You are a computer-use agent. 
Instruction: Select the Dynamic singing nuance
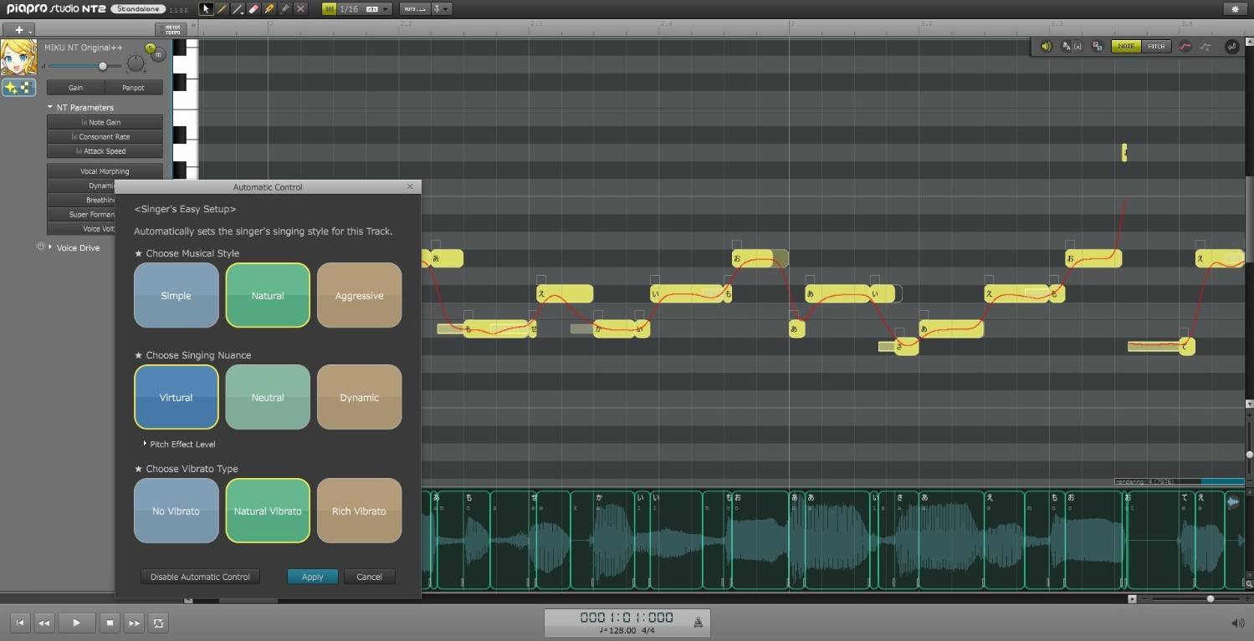[359, 398]
